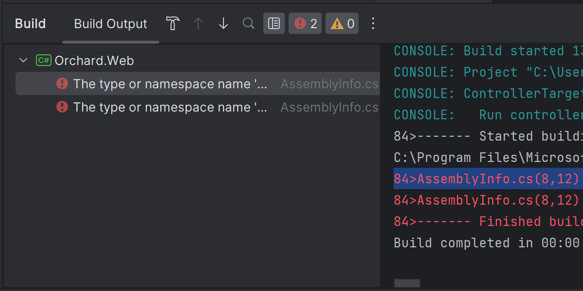Toggle the output preview panel button

tap(274, 23)
